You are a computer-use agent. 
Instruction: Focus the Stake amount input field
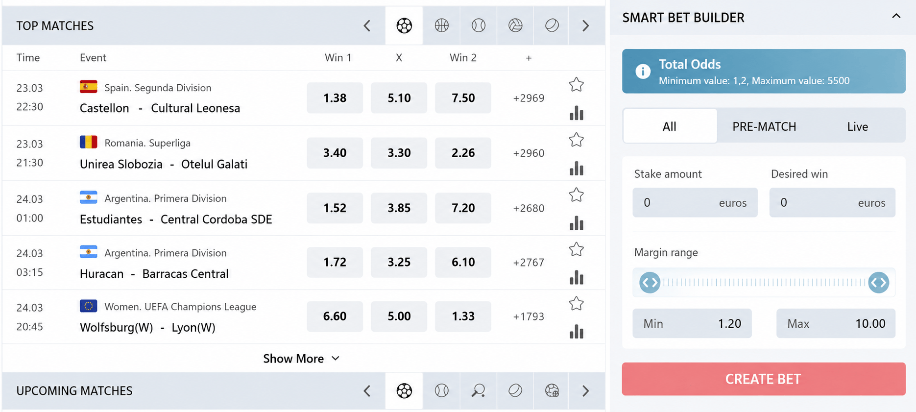point(695,202)
